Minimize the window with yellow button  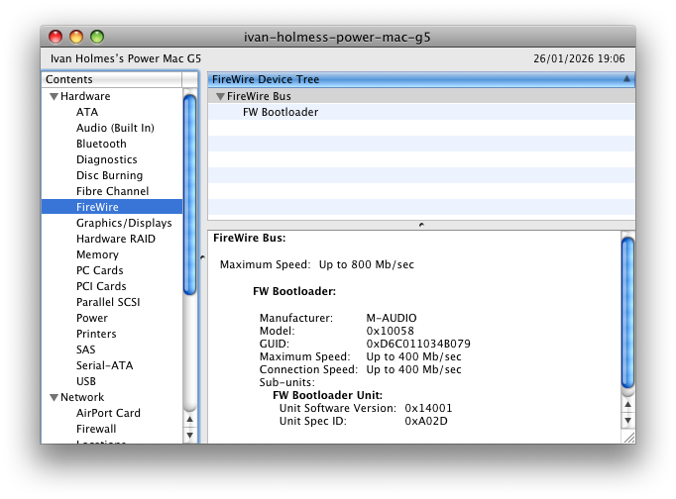tap(76, 37)
